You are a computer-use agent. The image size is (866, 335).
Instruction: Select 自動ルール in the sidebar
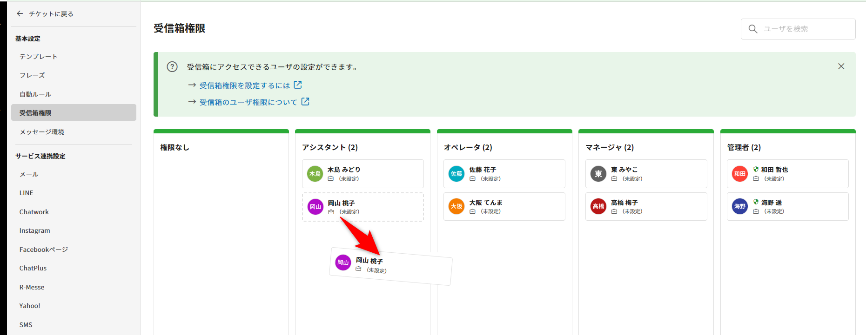35,94
